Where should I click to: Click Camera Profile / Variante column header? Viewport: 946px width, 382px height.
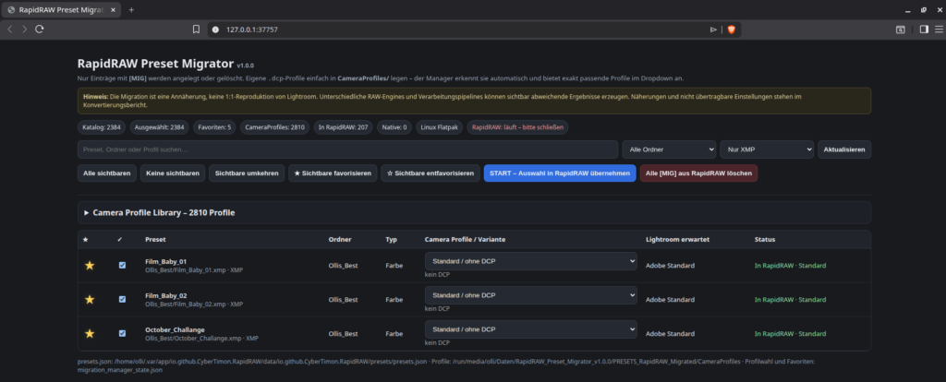(466, 240)
